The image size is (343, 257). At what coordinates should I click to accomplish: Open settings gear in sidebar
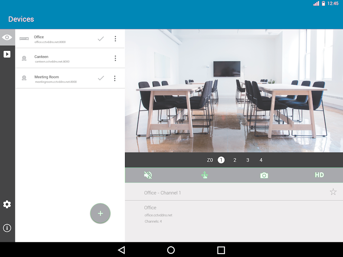(7, 204)
